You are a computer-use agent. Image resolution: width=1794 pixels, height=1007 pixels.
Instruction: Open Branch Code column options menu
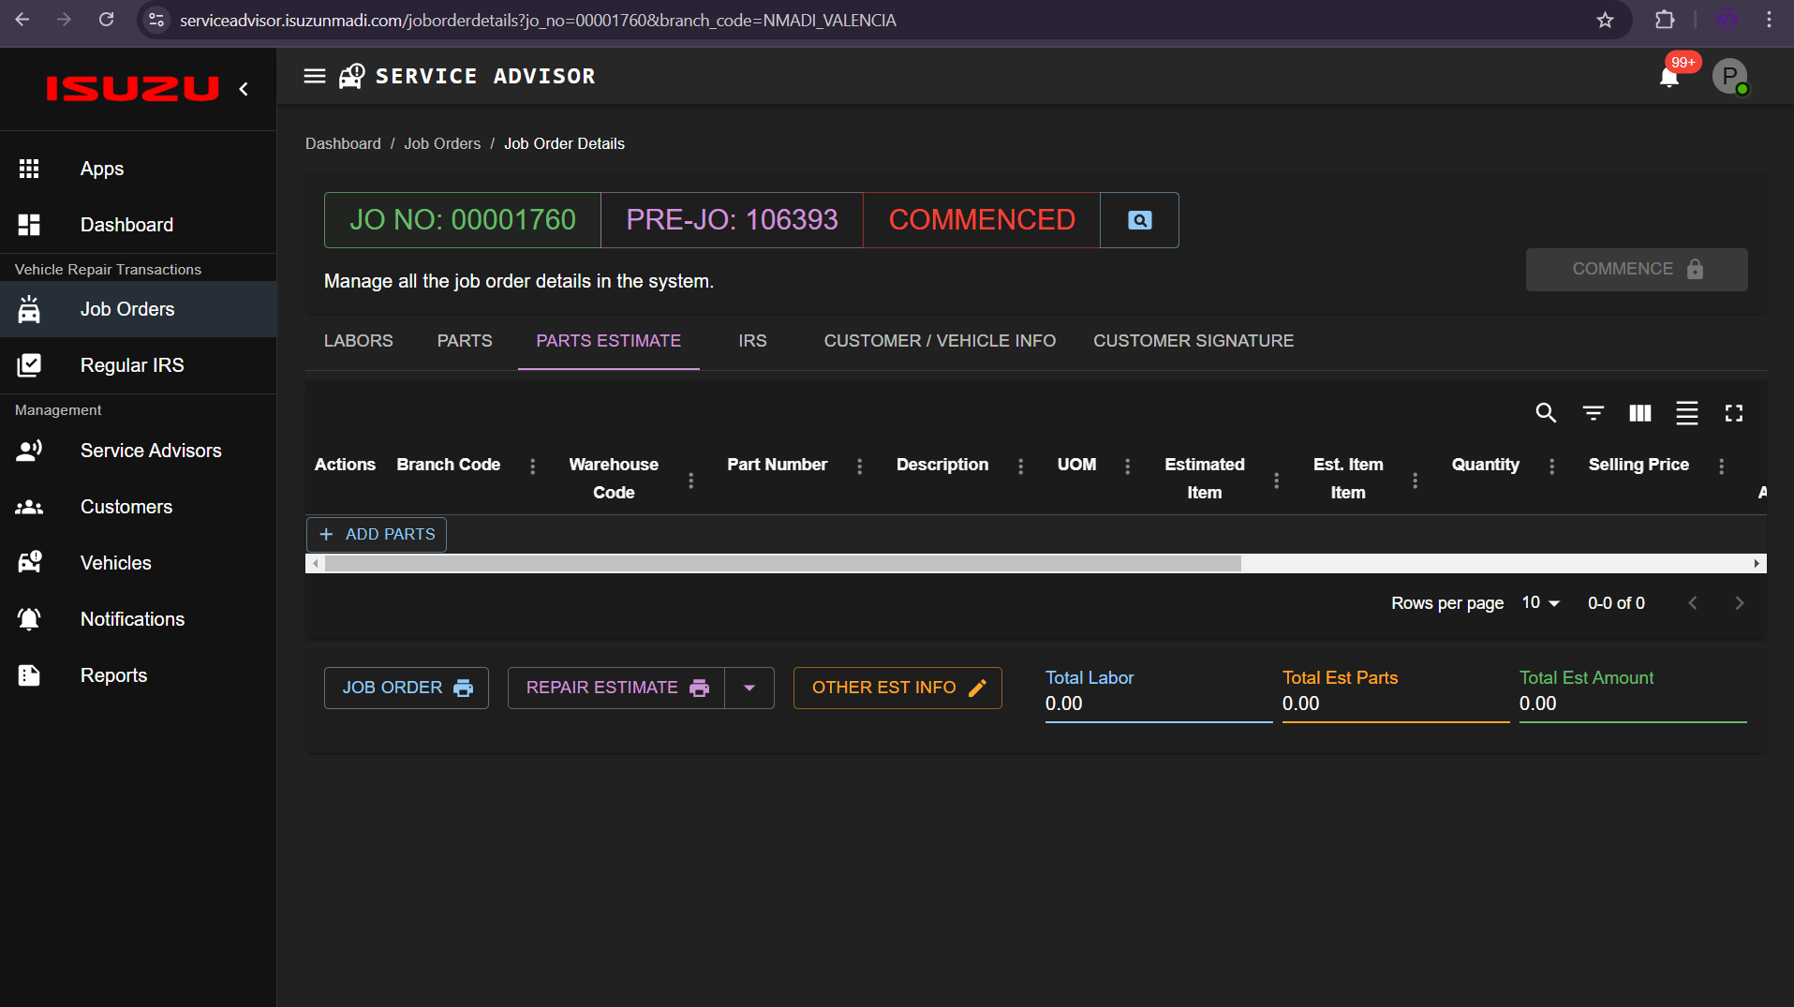tap(532, 466)
